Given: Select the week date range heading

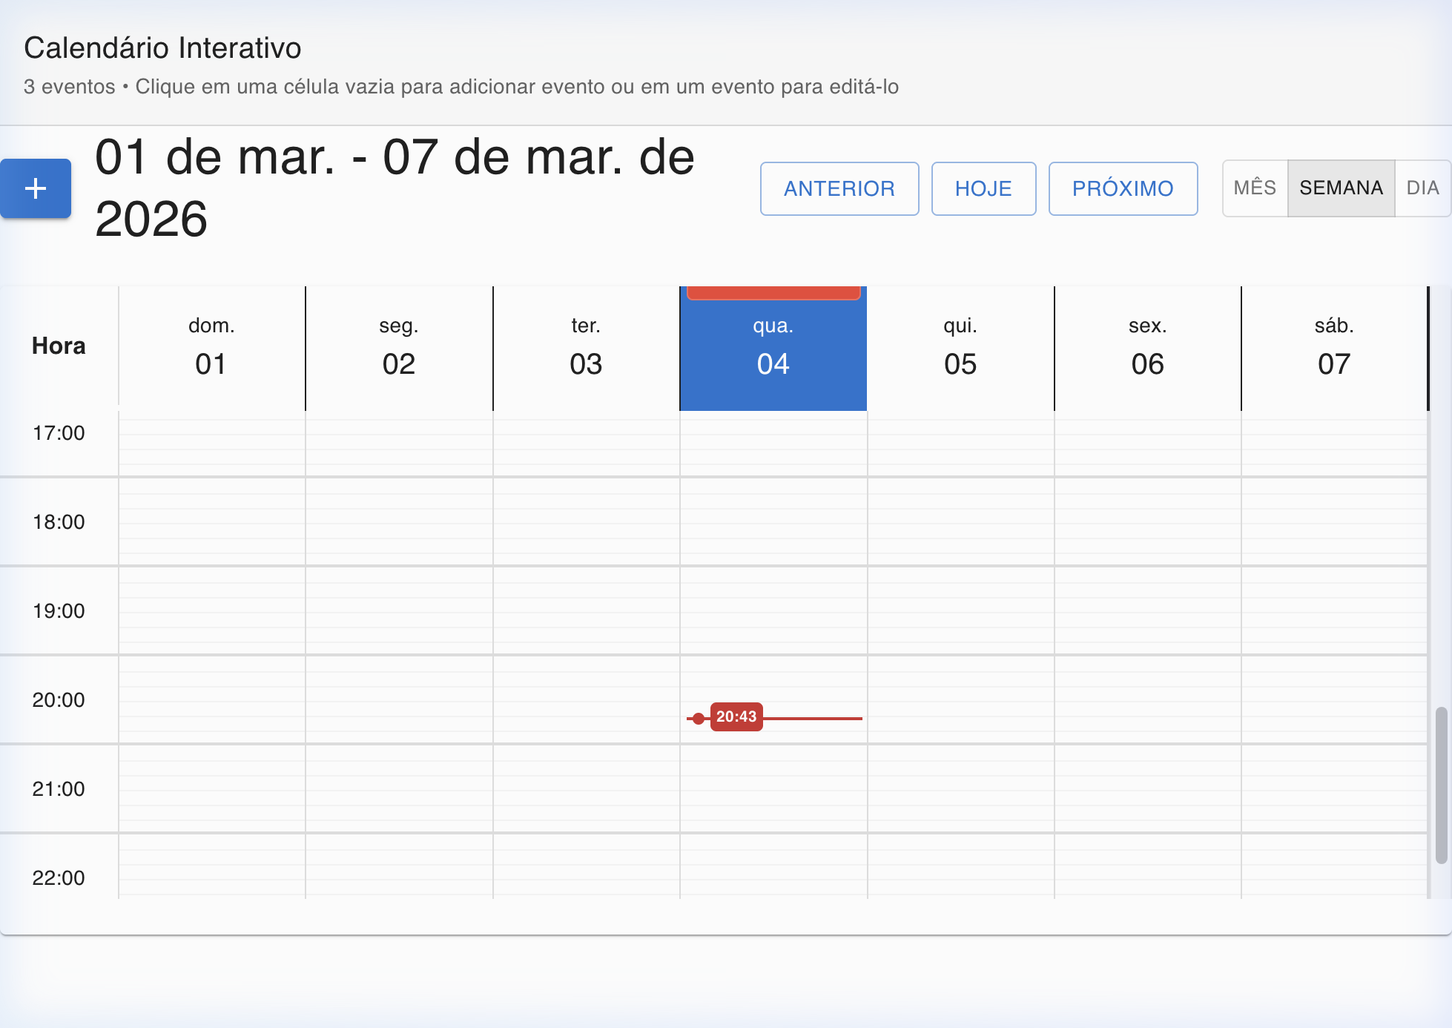Looking at the screenshot, I should [396, 187].
